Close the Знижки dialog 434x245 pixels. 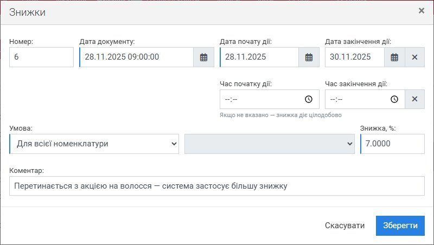pos(422,11)
